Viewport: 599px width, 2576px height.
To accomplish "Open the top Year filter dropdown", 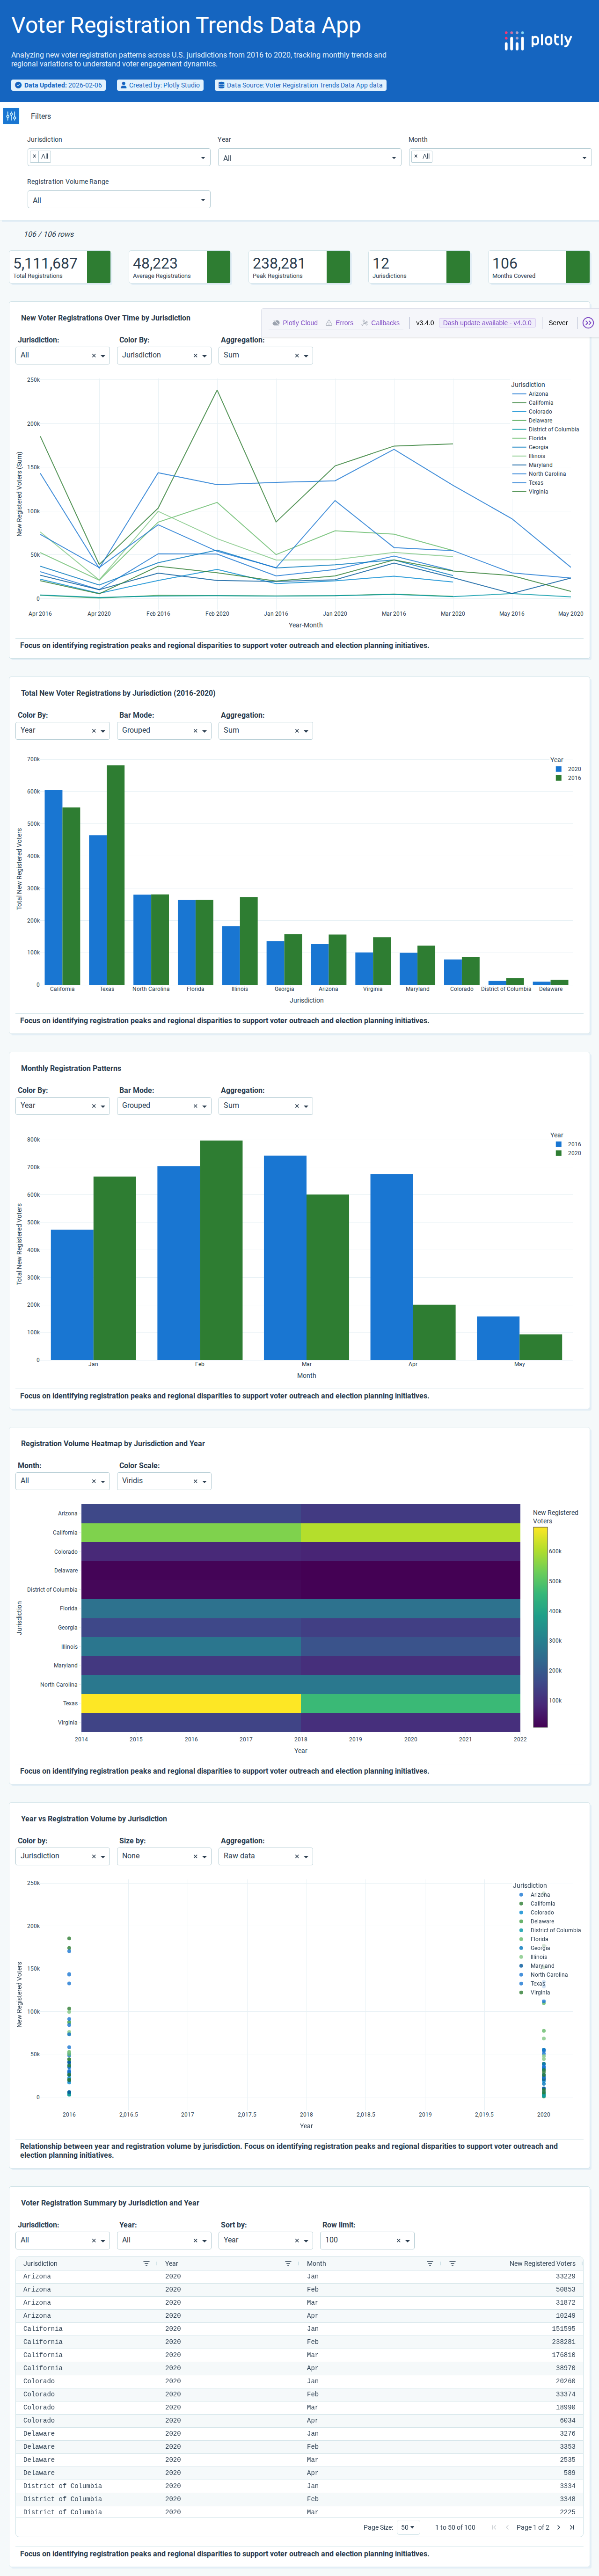I will [309, 157].
